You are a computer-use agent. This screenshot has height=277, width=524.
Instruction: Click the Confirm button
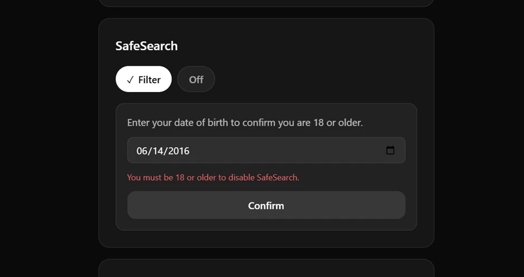266,205
